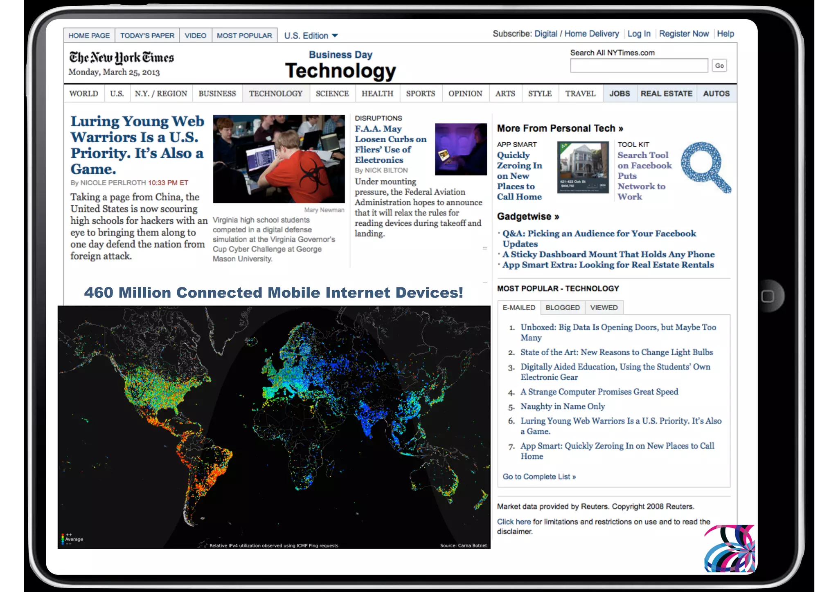Go to the BUSINESS section
This screenshot has width=838, height=592.
(x=217, y=94)
